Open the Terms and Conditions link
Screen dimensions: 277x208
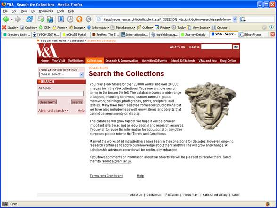(x=106, y=176)
